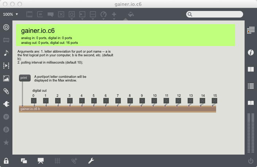Click the wrench debugging tools icon
Viewport: 257px width, 167px height.
coord(91,161)
